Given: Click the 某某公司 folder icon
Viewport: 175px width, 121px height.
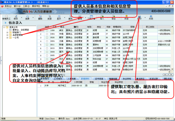Looking at the screenshot, I should coord(7,27).
